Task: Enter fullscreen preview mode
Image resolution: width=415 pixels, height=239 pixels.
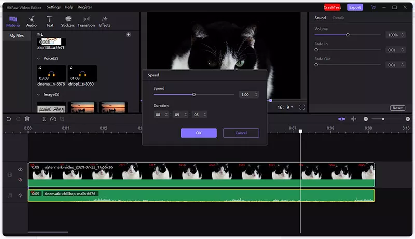Action: (x=302, y=107)
